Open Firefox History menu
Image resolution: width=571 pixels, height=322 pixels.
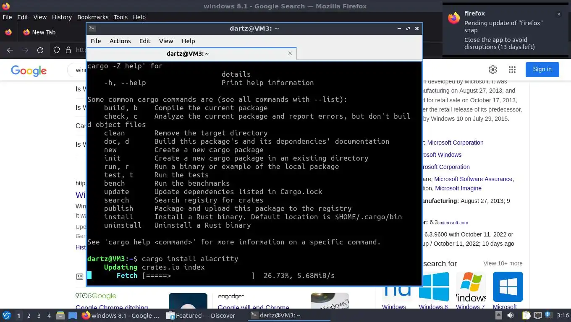62,17
